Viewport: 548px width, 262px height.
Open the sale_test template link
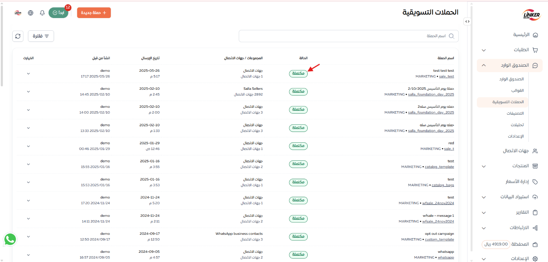pos(446,76)
